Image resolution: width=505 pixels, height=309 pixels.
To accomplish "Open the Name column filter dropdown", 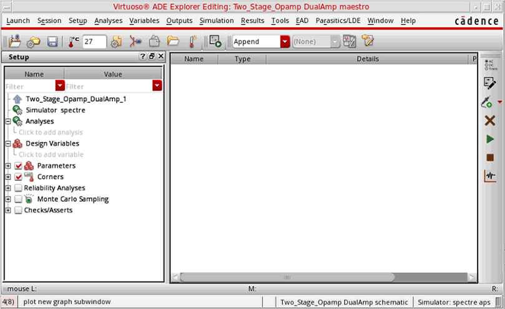I will tap(60, 85).
